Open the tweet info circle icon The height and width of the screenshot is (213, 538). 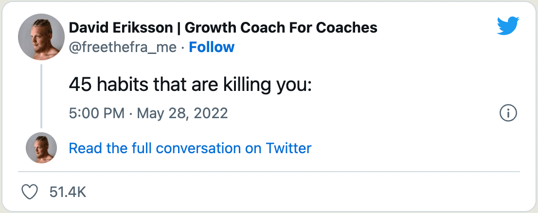pyautogui.click(x=508, y=113)
